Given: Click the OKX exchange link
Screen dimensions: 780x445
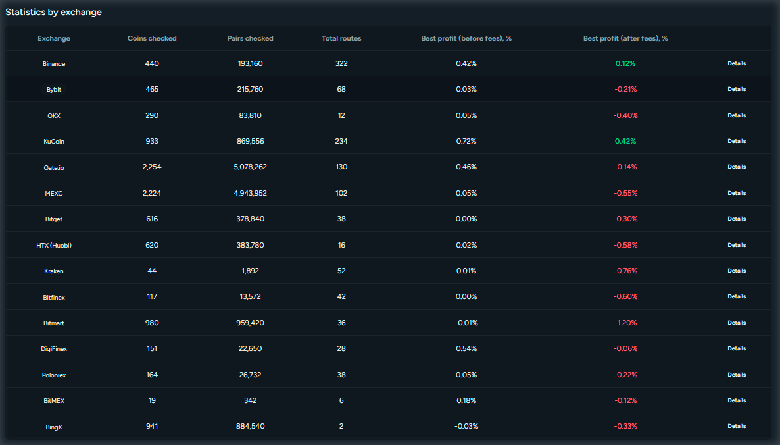Looking at the screenshot, I should coord(53,115).
